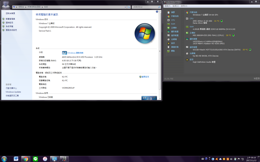The height and width of the screenshot is (162, 260).
Task: Open Optical Drives section in Speccy sidebar
Action: [174, 39]
